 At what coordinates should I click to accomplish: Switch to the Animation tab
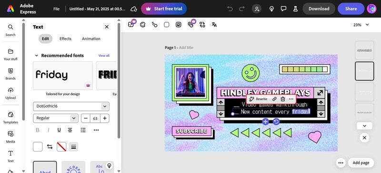(91, 39)
